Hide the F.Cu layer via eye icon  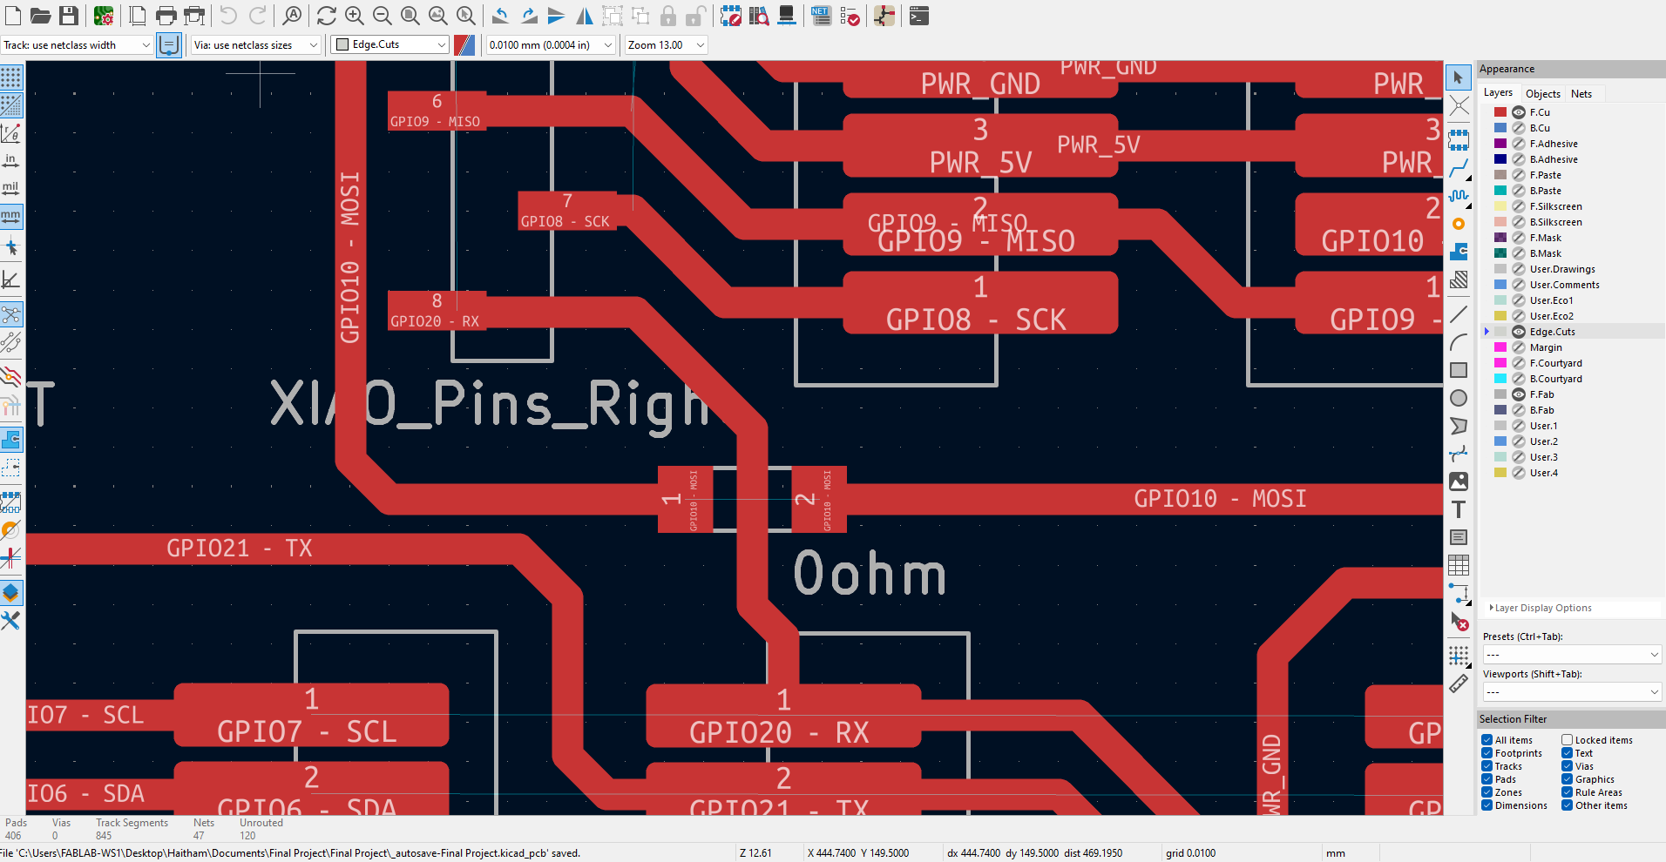tap(1519, 112)
